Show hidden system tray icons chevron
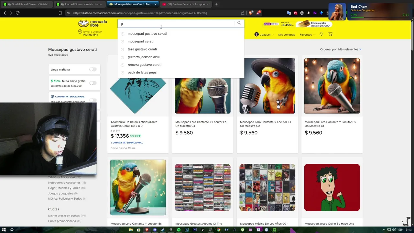Screen dimensions: 414x233 [x=384, y=230]
